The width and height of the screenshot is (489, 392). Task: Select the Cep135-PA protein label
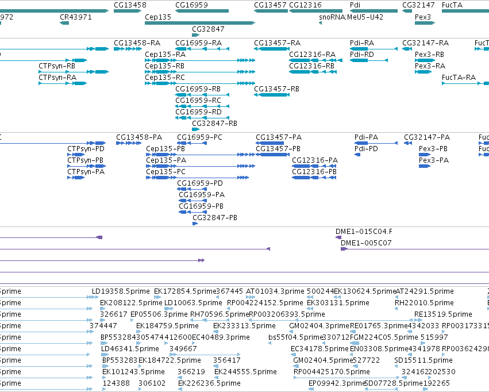166,160
